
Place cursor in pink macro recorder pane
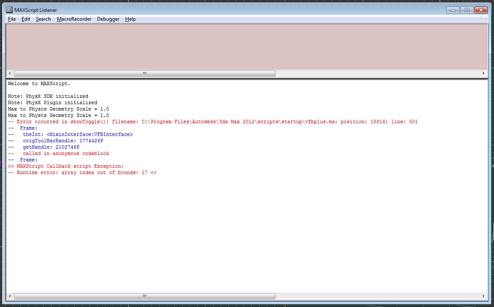pos(246,47)
